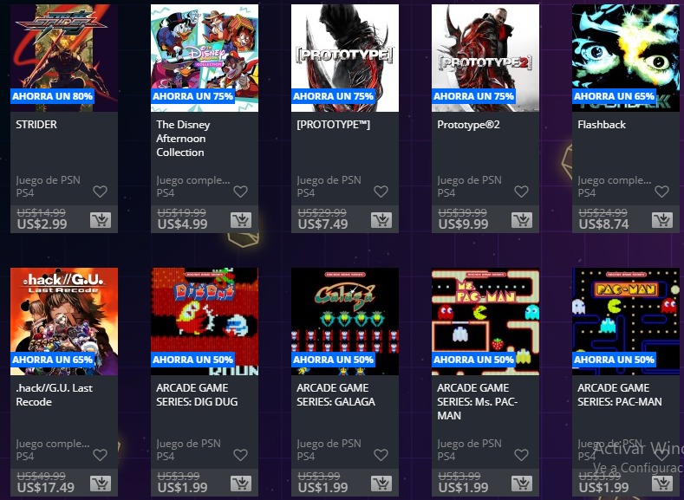Open the STRIDER cover art thumbnail
The image size is (684, 500).
[64, 58]
